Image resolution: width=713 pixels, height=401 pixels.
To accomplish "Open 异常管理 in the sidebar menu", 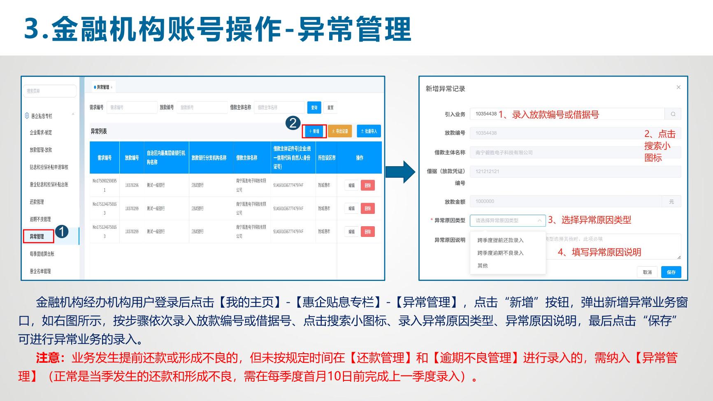I will tap(37, 236).
